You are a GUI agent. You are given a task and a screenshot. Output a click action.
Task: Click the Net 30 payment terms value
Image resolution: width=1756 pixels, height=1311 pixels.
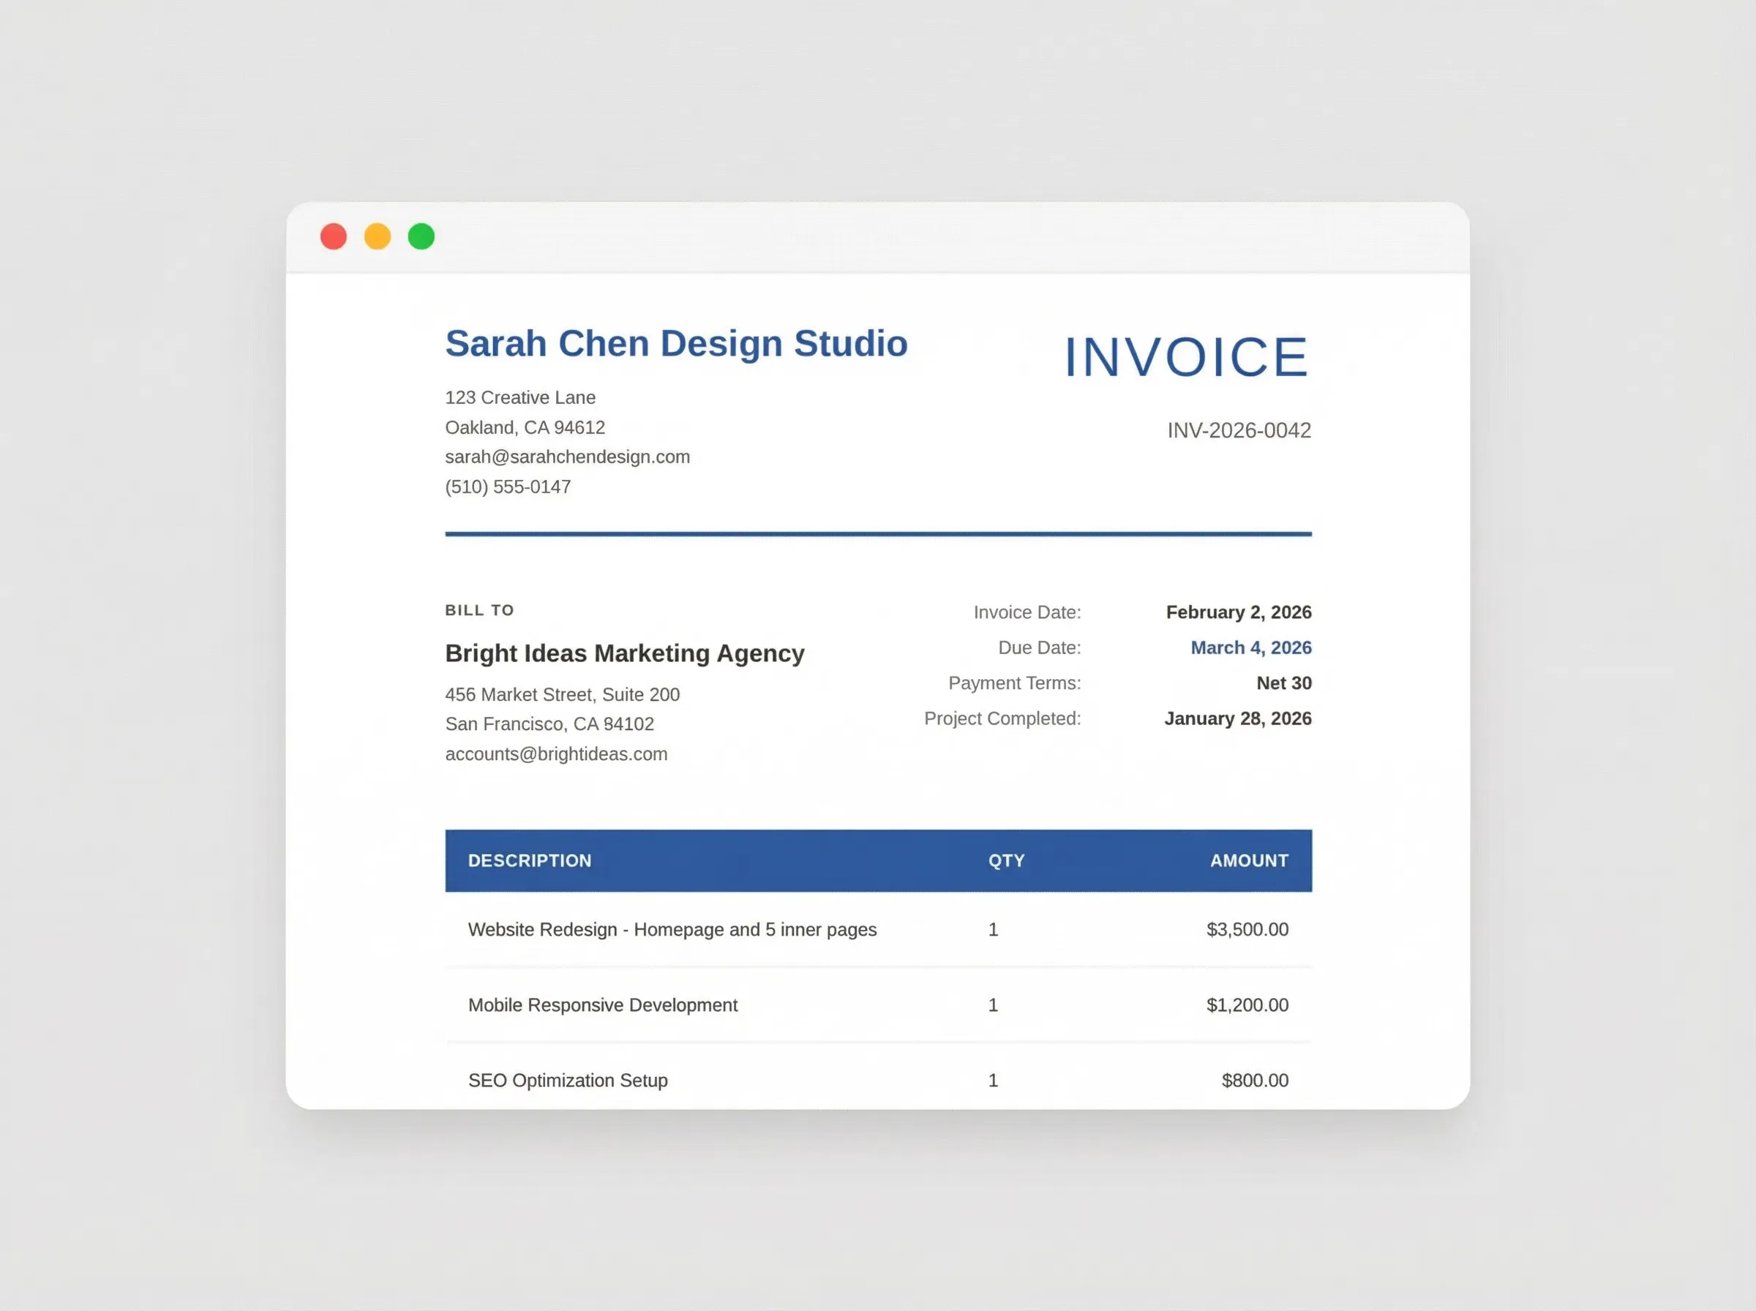[1284, 683]
